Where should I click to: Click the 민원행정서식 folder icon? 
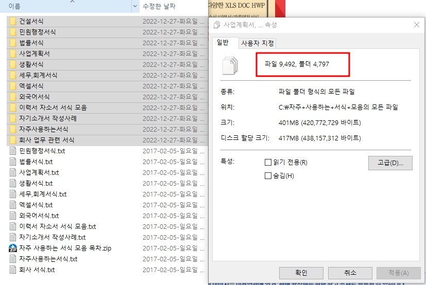click(x=13, y=32)
